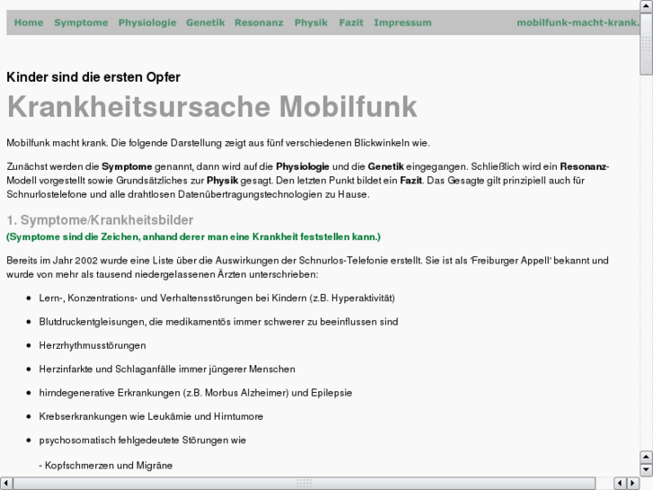Click the mobilfunk-macht-krank site title
Screen dimensions: 653x490
point(578,22)
